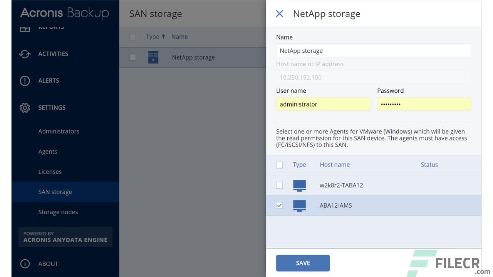
Task: Select host name ABA12-AMS
Action: click(336, 205)
